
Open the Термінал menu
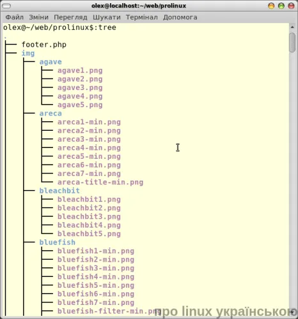141,17
